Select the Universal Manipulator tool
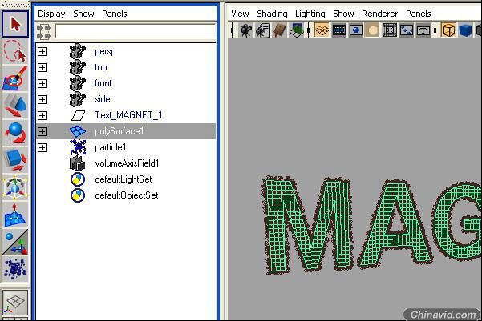 pyautogui.click(x=15, y=187)
